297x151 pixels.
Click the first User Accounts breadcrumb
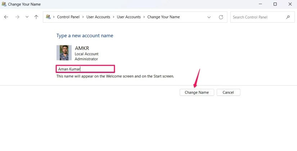[x=98, y=17]
